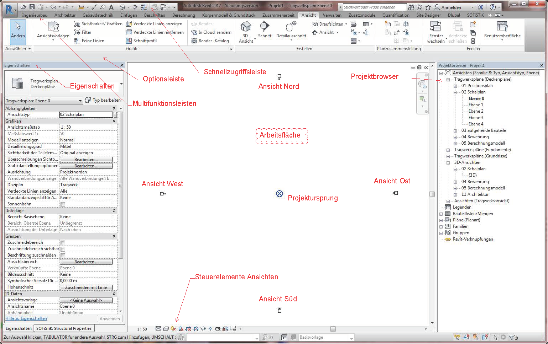Click the search field Stichwort oder Frage eingeben
This screenshot has height=344, width=548.
tap(374, 7)
